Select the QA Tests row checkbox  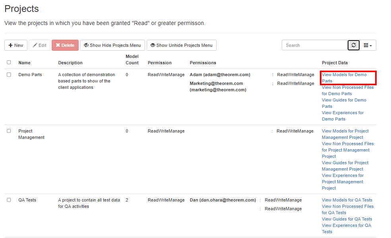coord(9,200)
